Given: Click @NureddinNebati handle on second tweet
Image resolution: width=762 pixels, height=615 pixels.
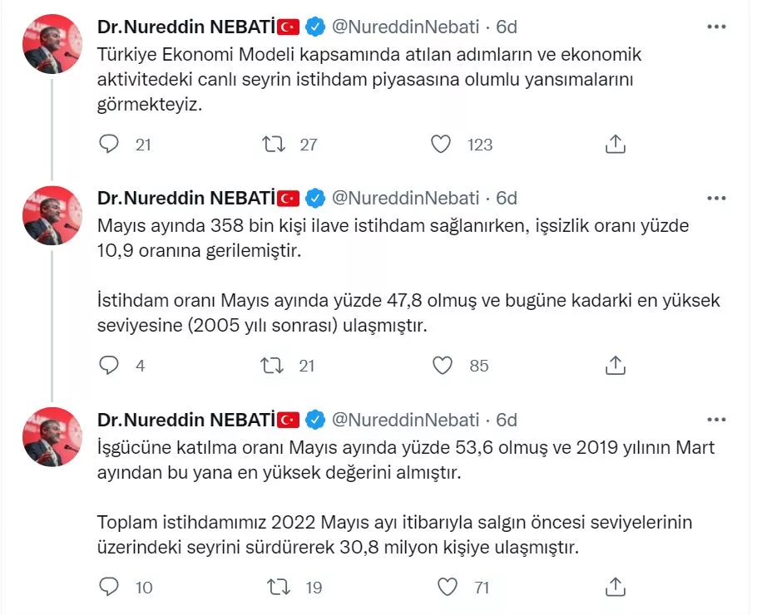Looking at the screenshot, I should click(405, 198).
